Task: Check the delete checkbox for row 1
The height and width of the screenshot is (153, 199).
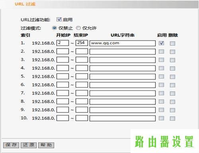Action: 172,43
